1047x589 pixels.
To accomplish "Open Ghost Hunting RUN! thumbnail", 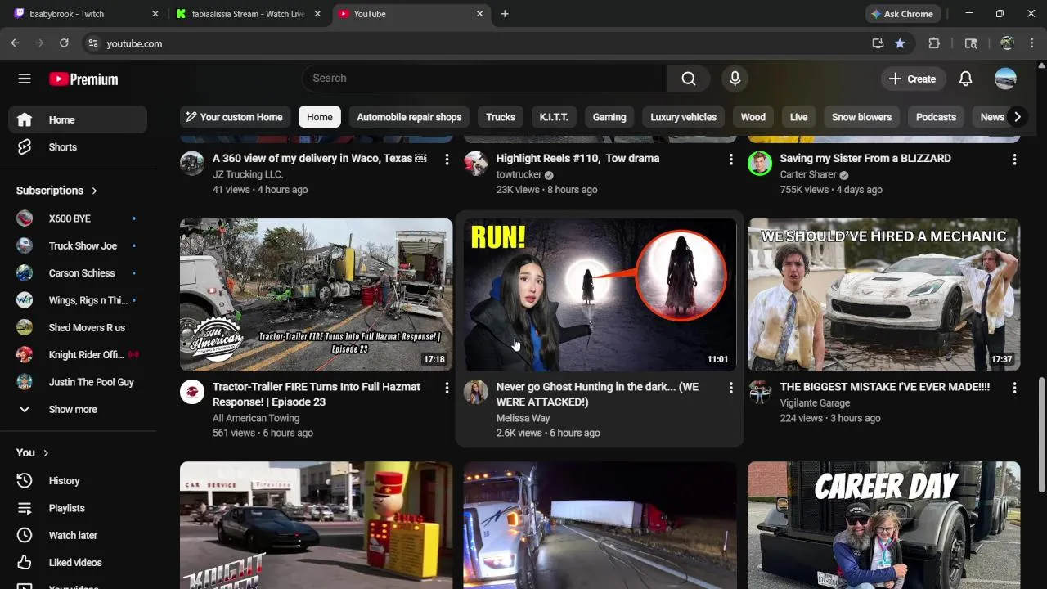I will (600, 294).
